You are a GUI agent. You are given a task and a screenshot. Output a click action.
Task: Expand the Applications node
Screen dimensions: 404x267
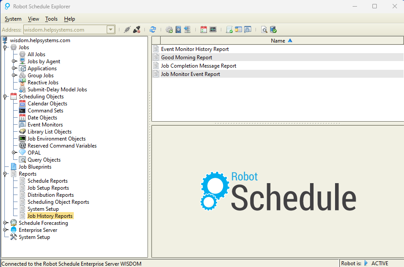coord(14,69)
